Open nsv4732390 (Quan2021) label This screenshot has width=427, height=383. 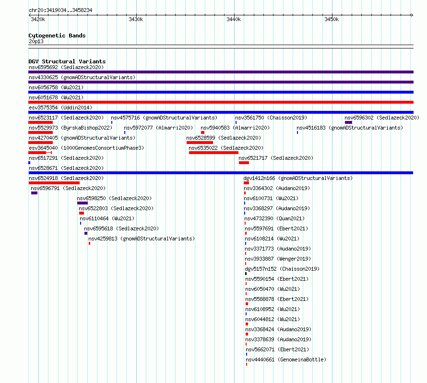click(x=274, y=218)
